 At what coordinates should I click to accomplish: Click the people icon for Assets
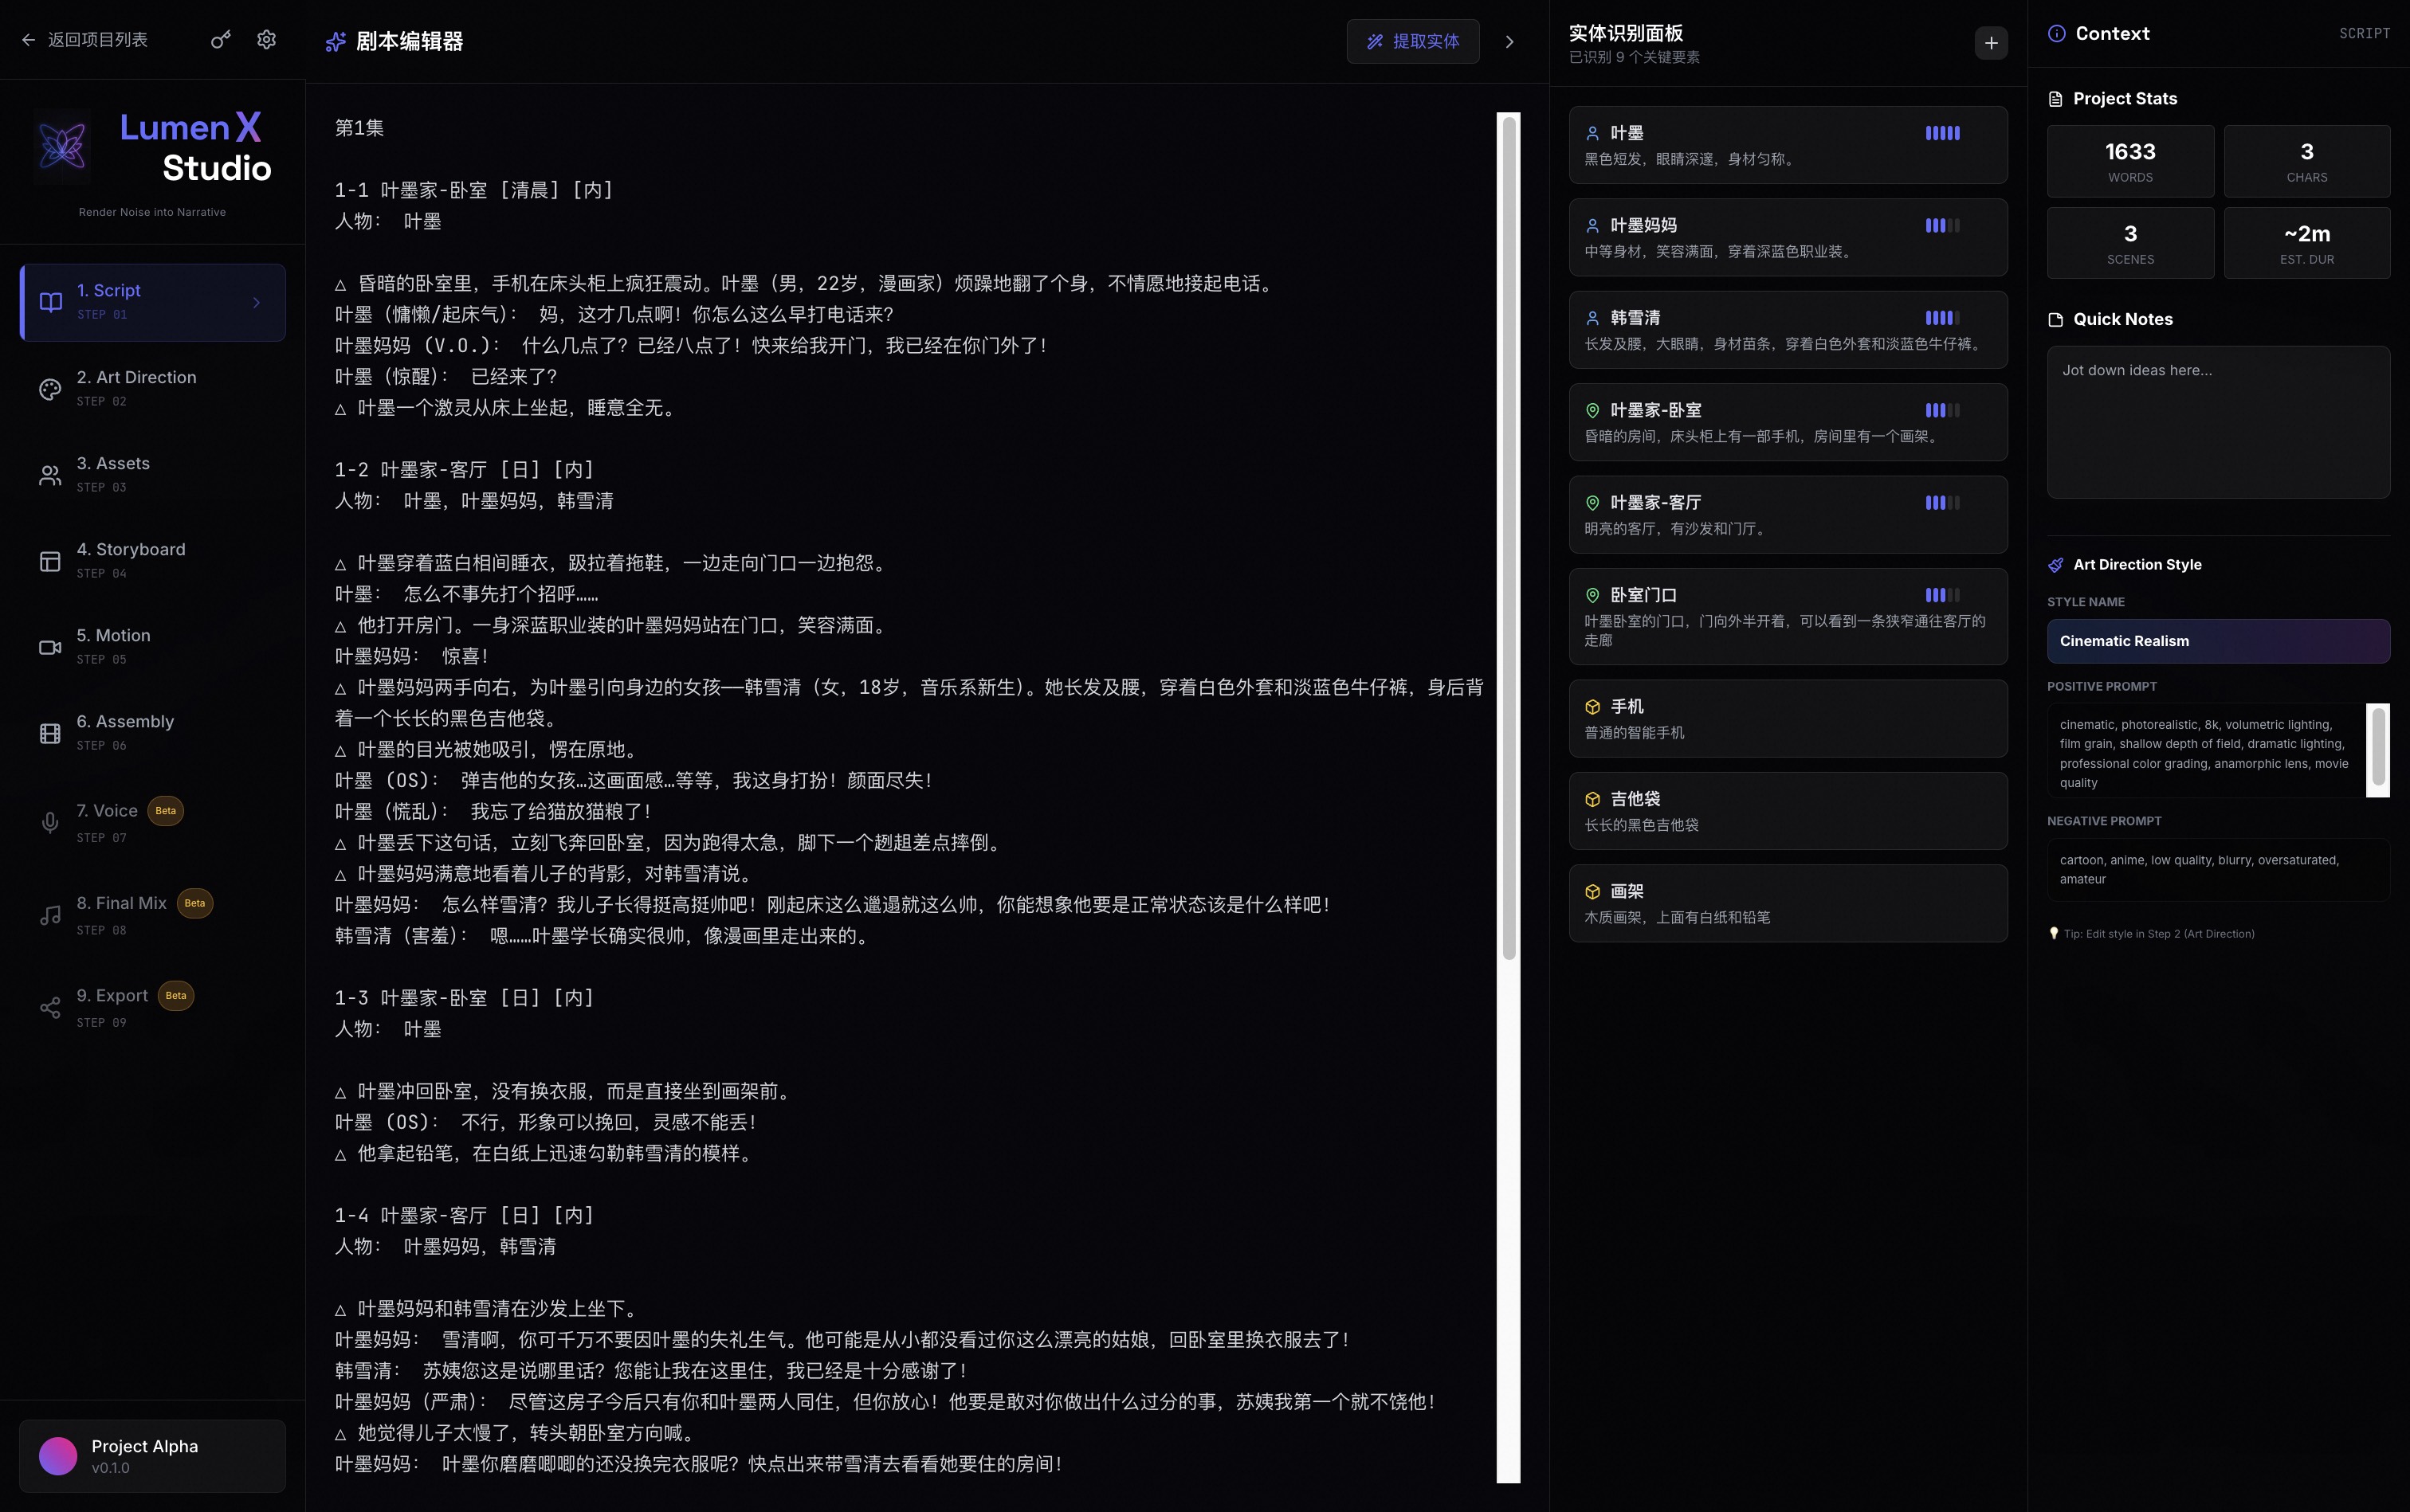point(50,475)
